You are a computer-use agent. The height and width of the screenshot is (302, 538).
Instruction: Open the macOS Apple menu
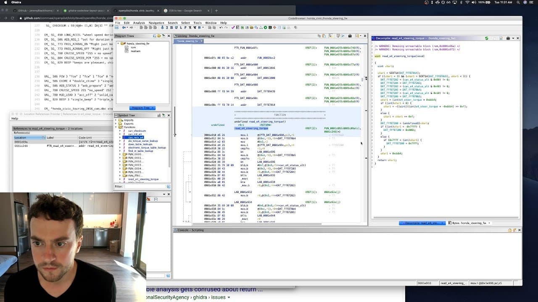coord(5,3)
